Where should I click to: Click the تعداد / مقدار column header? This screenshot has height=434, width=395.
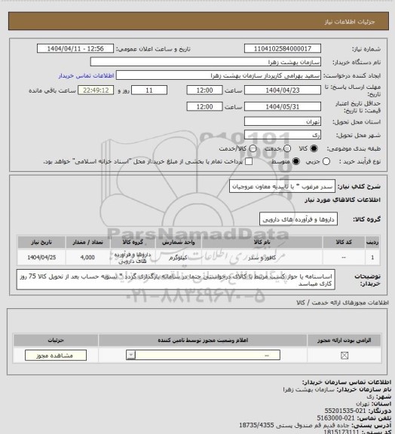[x=87, y=242]
